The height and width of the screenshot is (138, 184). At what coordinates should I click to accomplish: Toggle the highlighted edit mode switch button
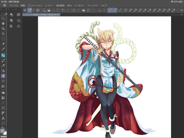coord(29,10)
